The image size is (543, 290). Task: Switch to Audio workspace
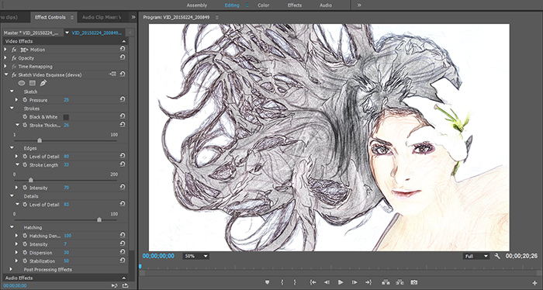coord(326,5)
